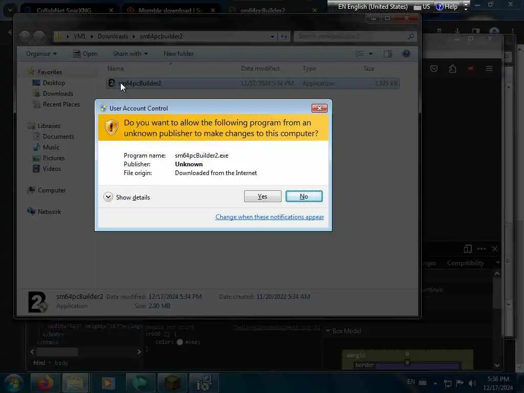Viewport: 524px width, 393px height.
Task: Sort by Type column header
Action: point(309,69)
